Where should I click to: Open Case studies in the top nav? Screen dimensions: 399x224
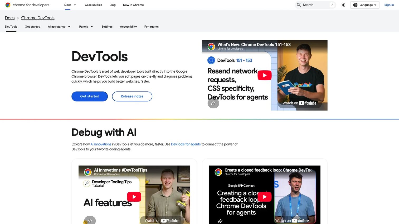(x=93, y=5)
